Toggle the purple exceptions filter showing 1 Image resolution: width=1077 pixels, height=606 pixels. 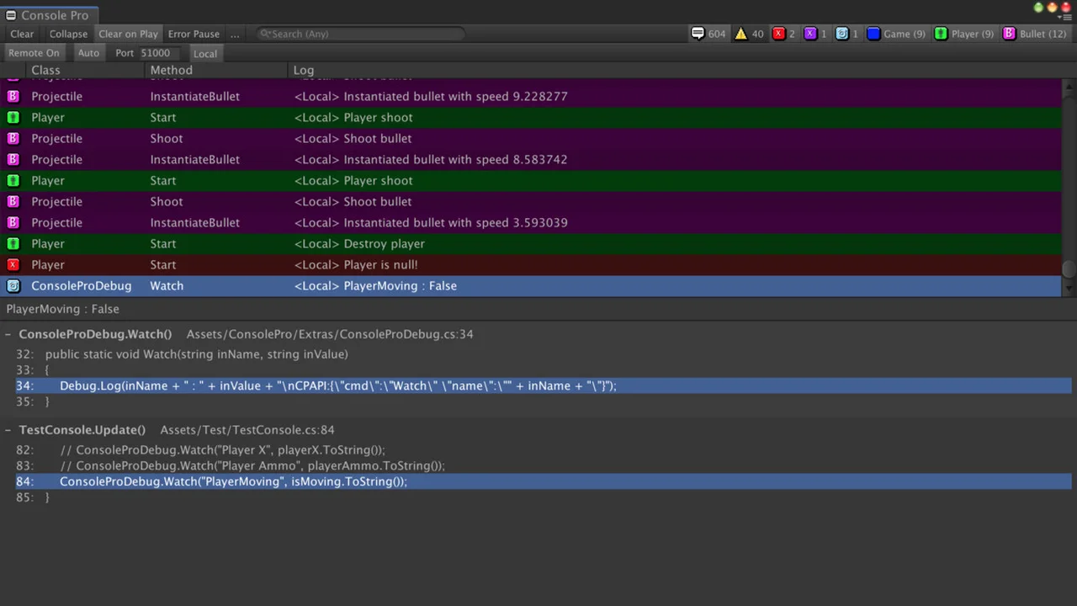(815, 34)
